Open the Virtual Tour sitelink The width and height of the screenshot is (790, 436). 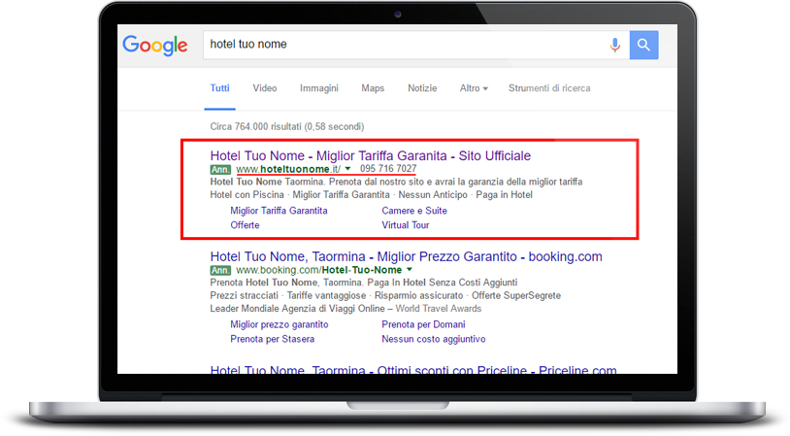click(x=405, y=225)
